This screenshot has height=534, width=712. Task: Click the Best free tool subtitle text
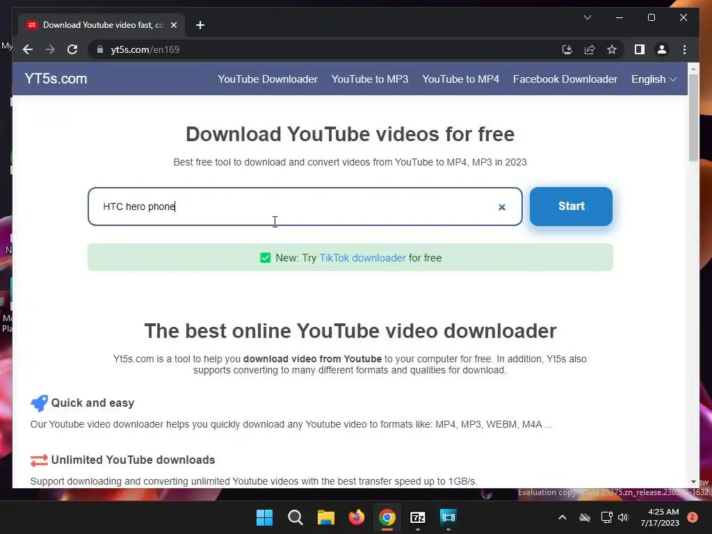tap(350, 162)
